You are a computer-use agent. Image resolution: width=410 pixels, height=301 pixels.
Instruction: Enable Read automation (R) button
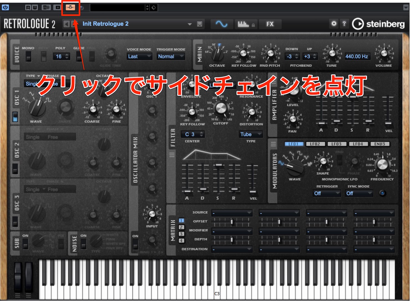click(28, 7)
